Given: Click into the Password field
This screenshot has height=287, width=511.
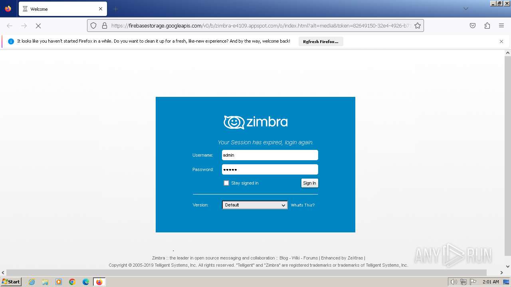Looking at the screenshot, I should 270,169.
